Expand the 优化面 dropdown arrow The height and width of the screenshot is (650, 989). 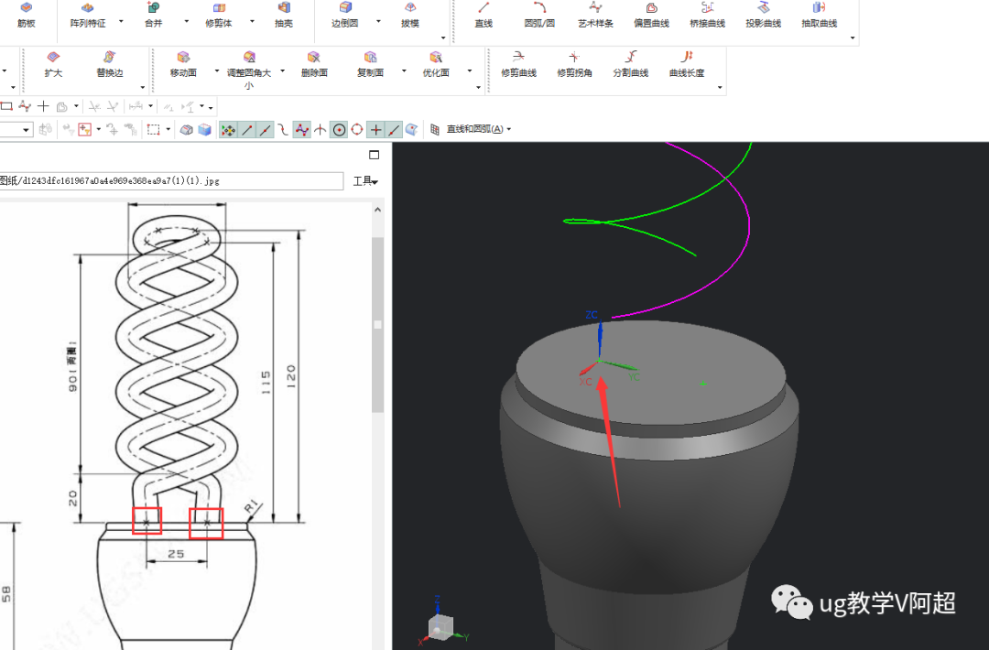(469, 70)
